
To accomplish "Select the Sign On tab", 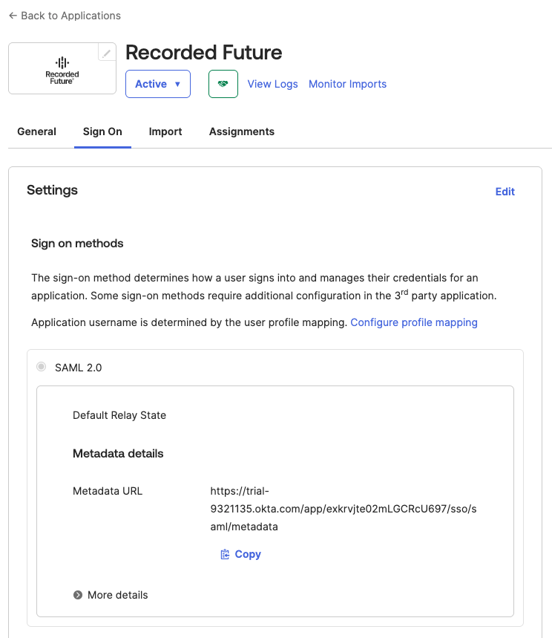I will 102,131.
